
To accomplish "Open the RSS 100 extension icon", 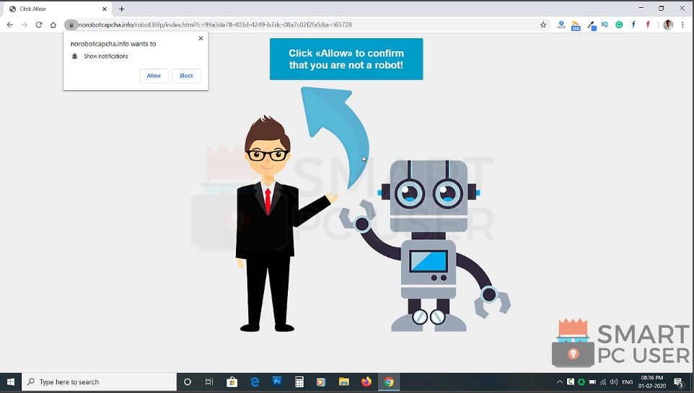I will 576,25.
